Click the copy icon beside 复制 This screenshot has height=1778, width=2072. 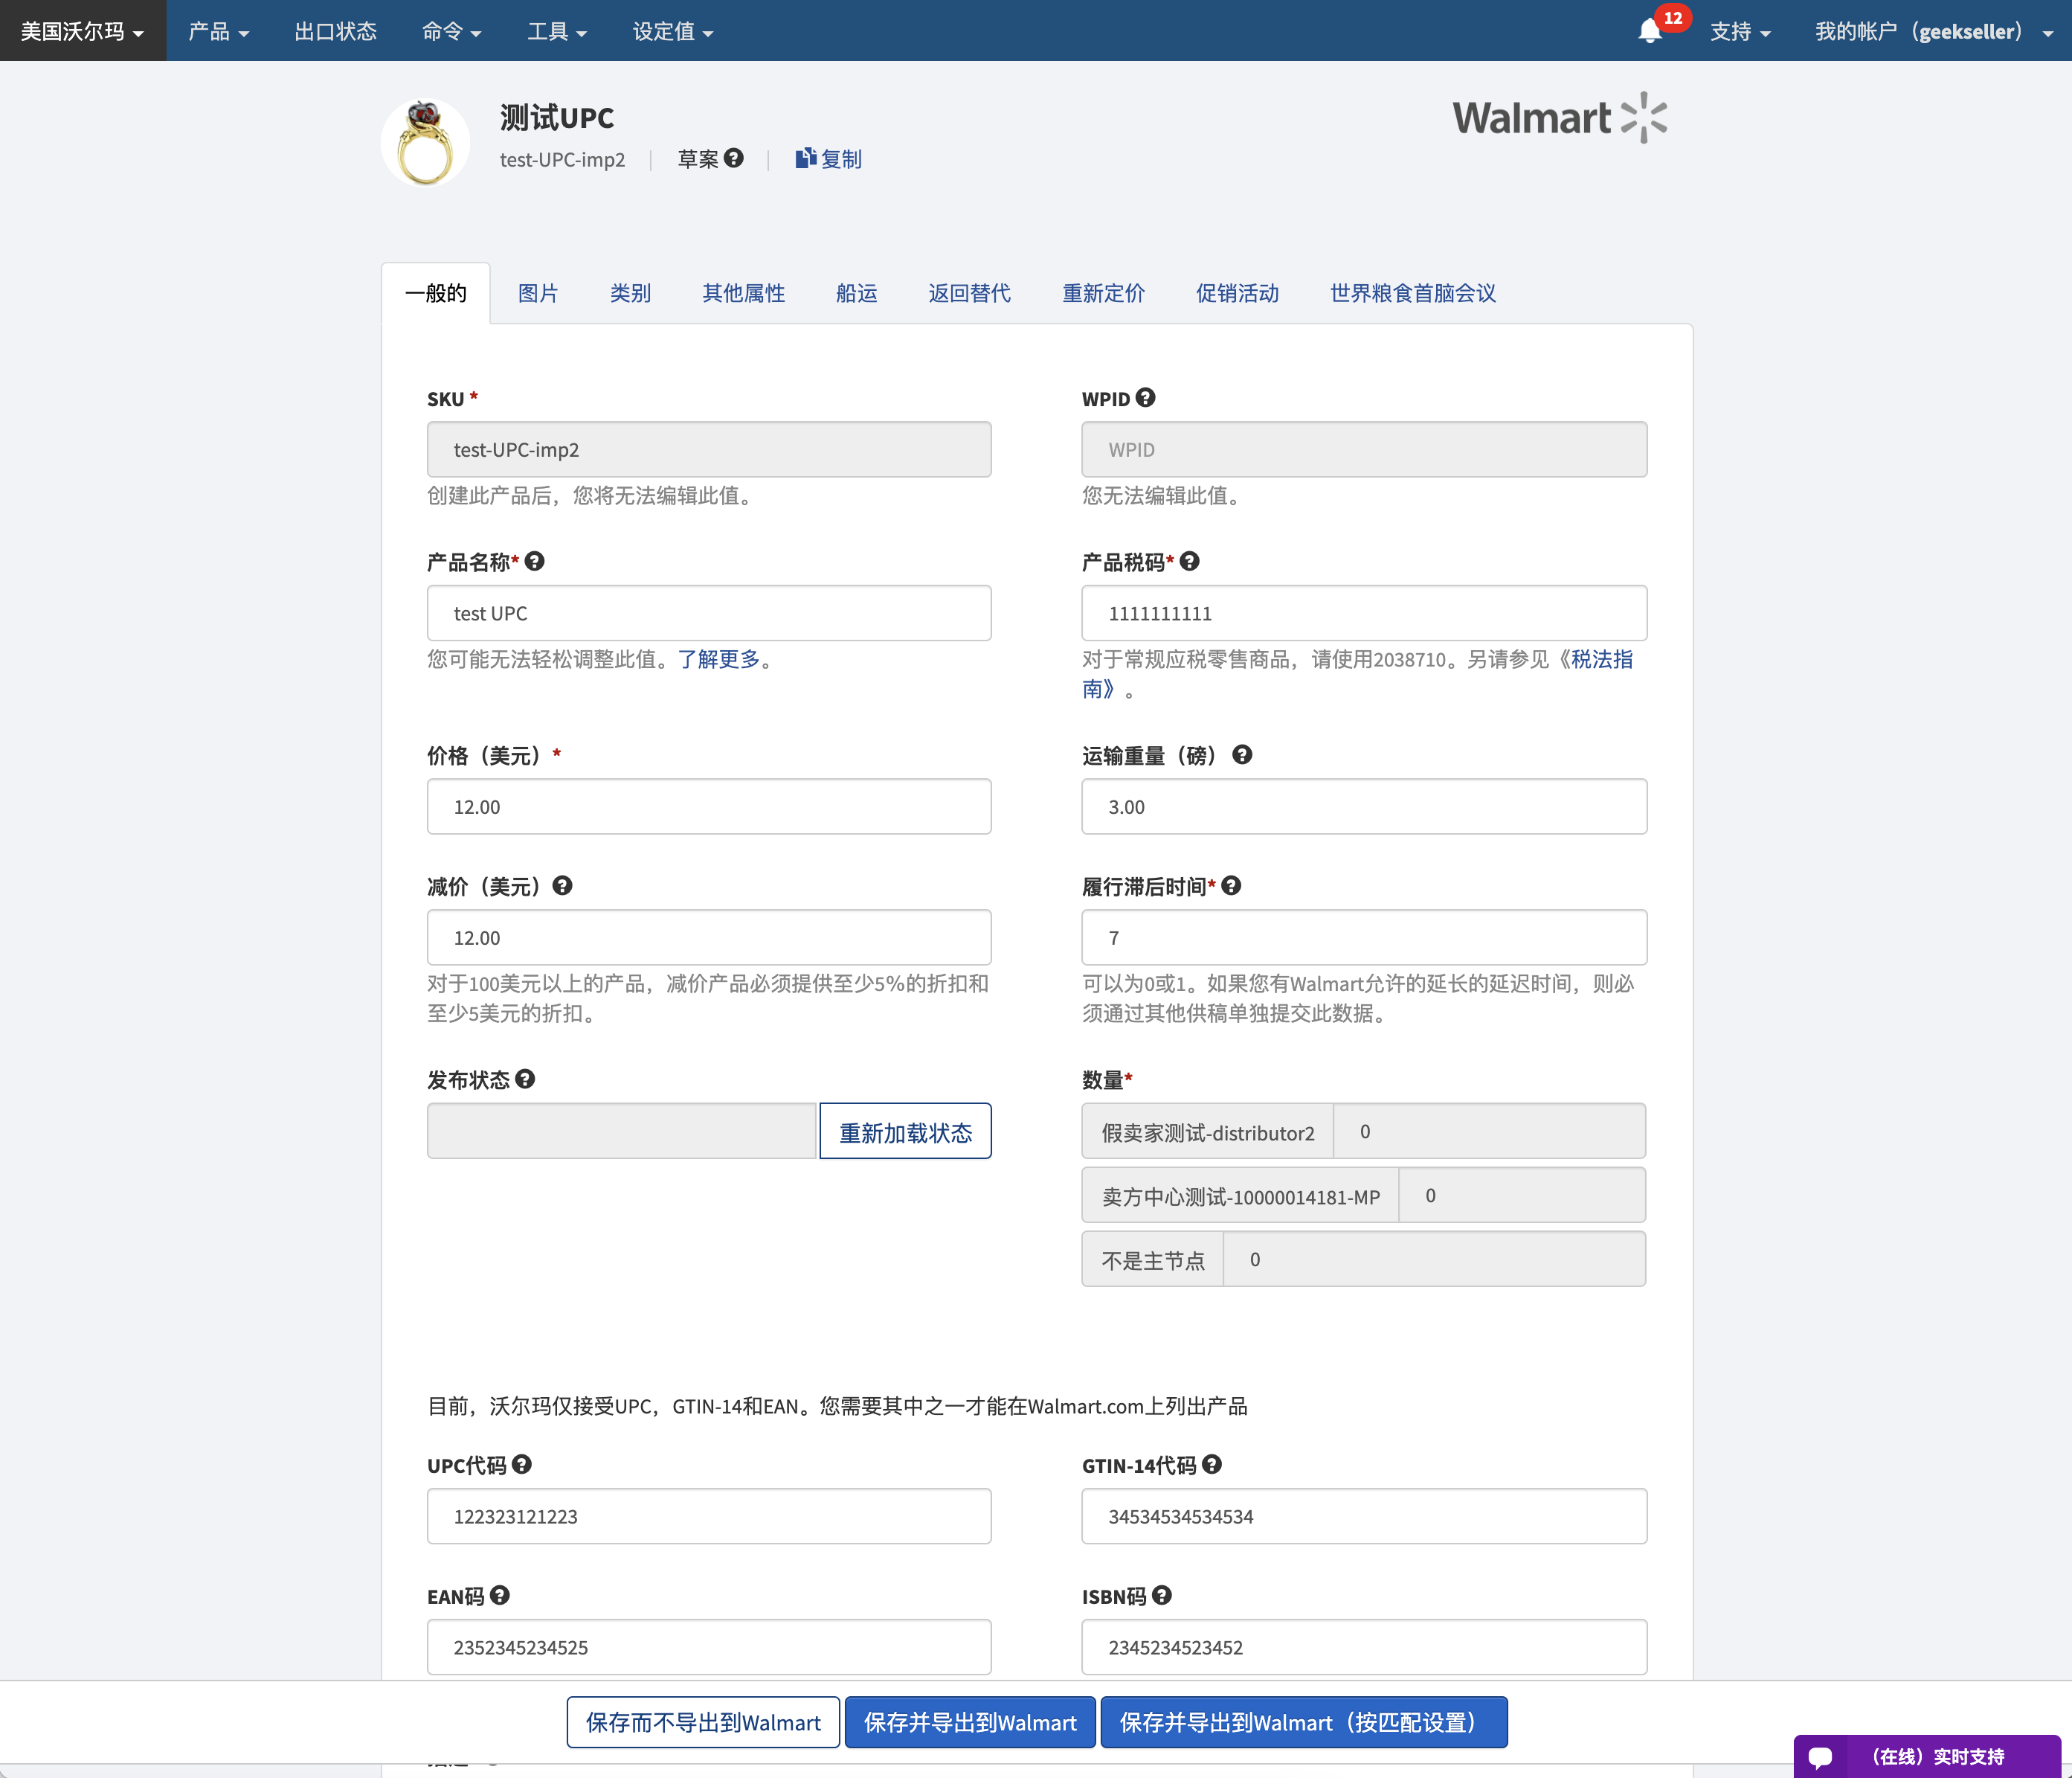805,158
